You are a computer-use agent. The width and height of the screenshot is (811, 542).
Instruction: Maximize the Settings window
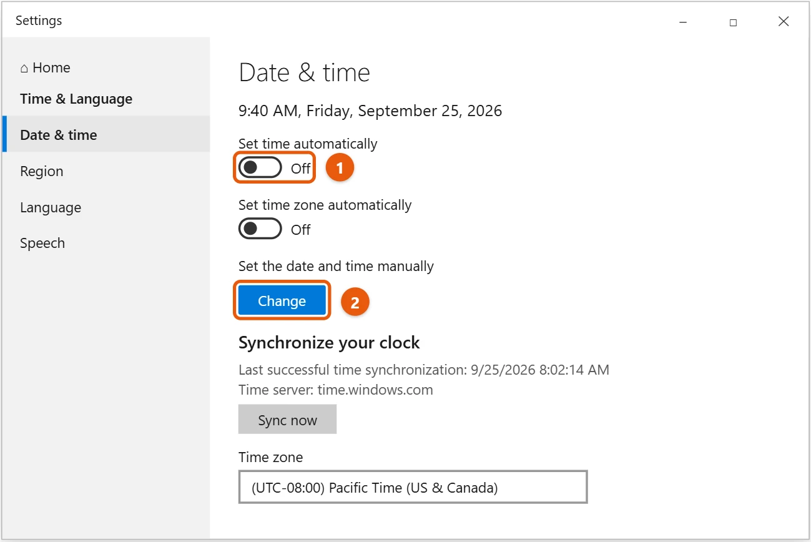[734, 22]
